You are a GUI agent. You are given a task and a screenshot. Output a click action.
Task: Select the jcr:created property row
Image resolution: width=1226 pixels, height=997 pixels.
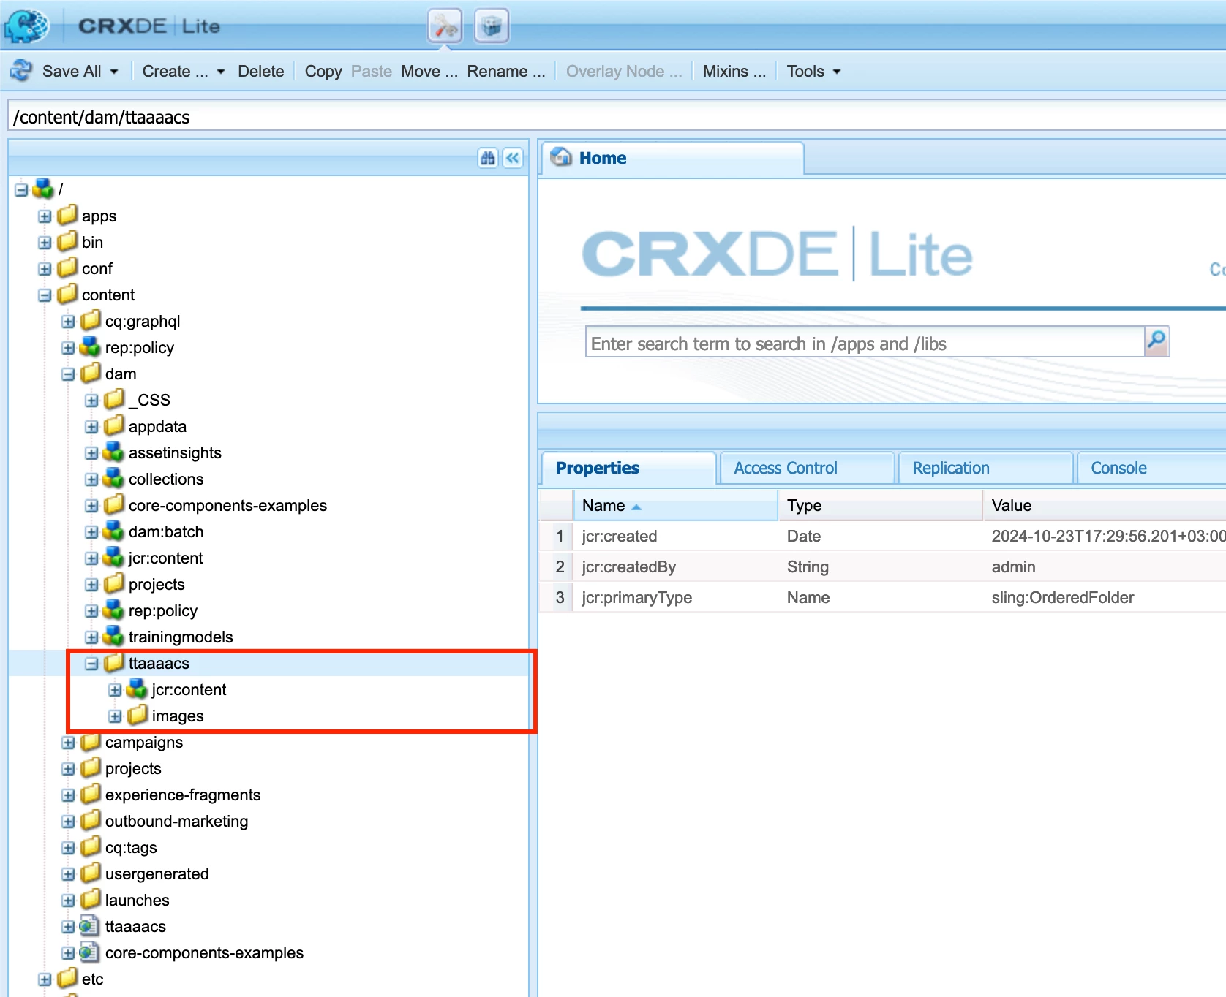pos(883,536)
